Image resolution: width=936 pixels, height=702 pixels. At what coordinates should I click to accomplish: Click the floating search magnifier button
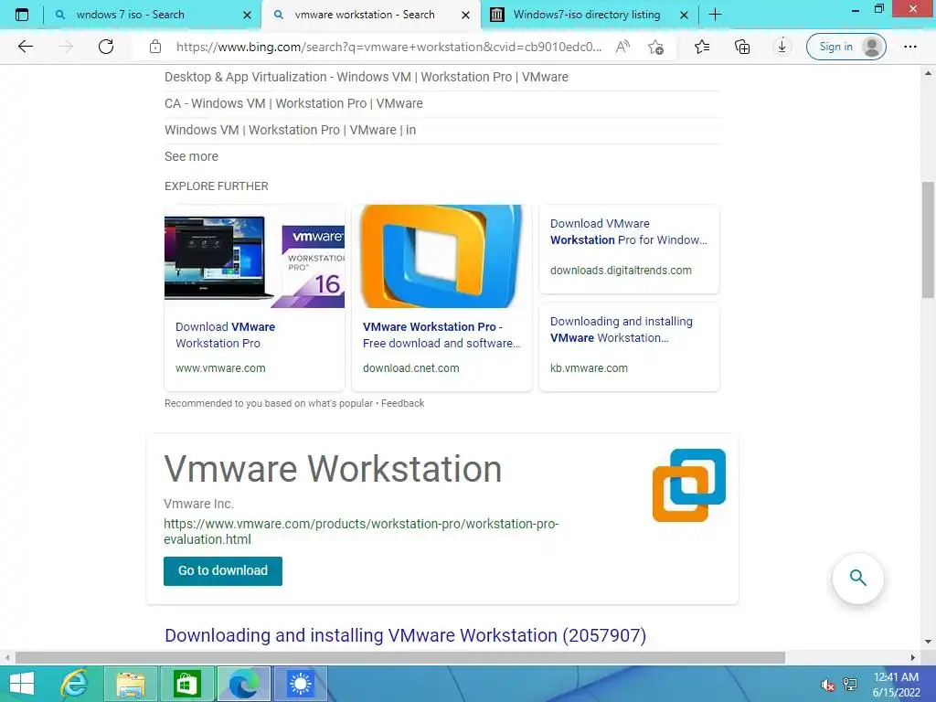coord(857,578)
